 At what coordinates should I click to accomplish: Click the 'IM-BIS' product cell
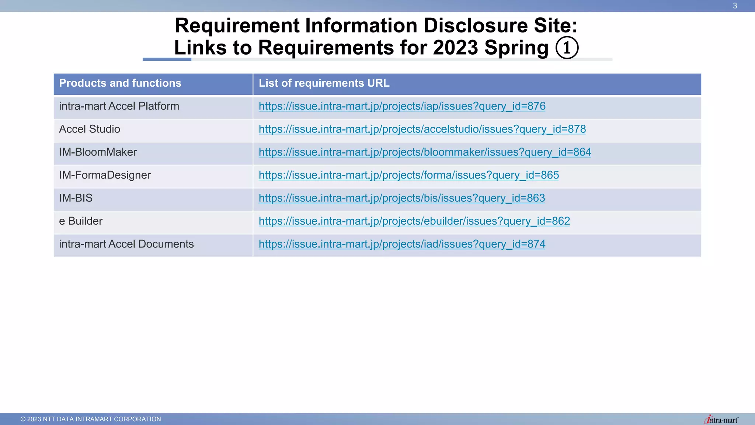tap(153, 199)
